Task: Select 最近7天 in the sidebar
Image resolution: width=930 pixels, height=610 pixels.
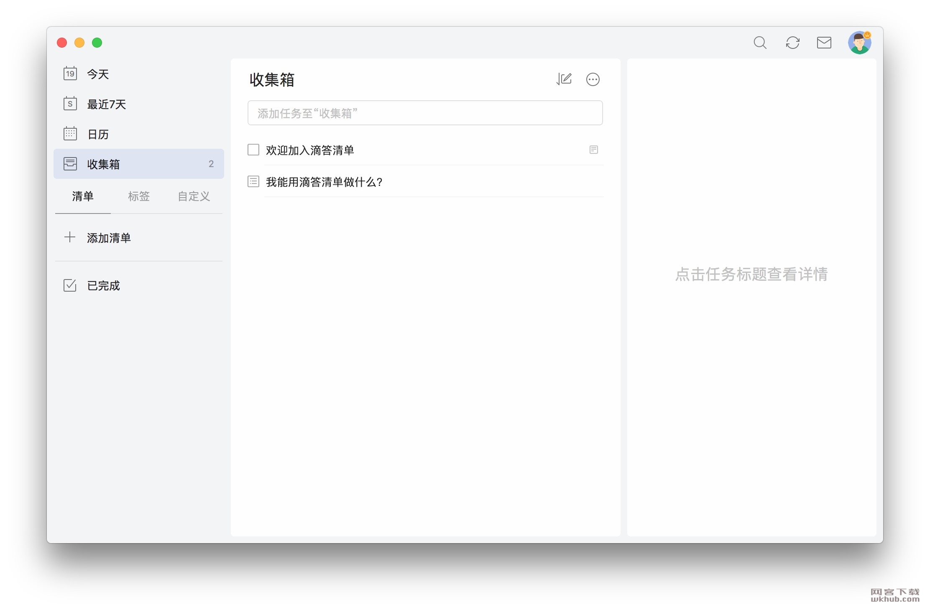Action: [x=138, y=104]
